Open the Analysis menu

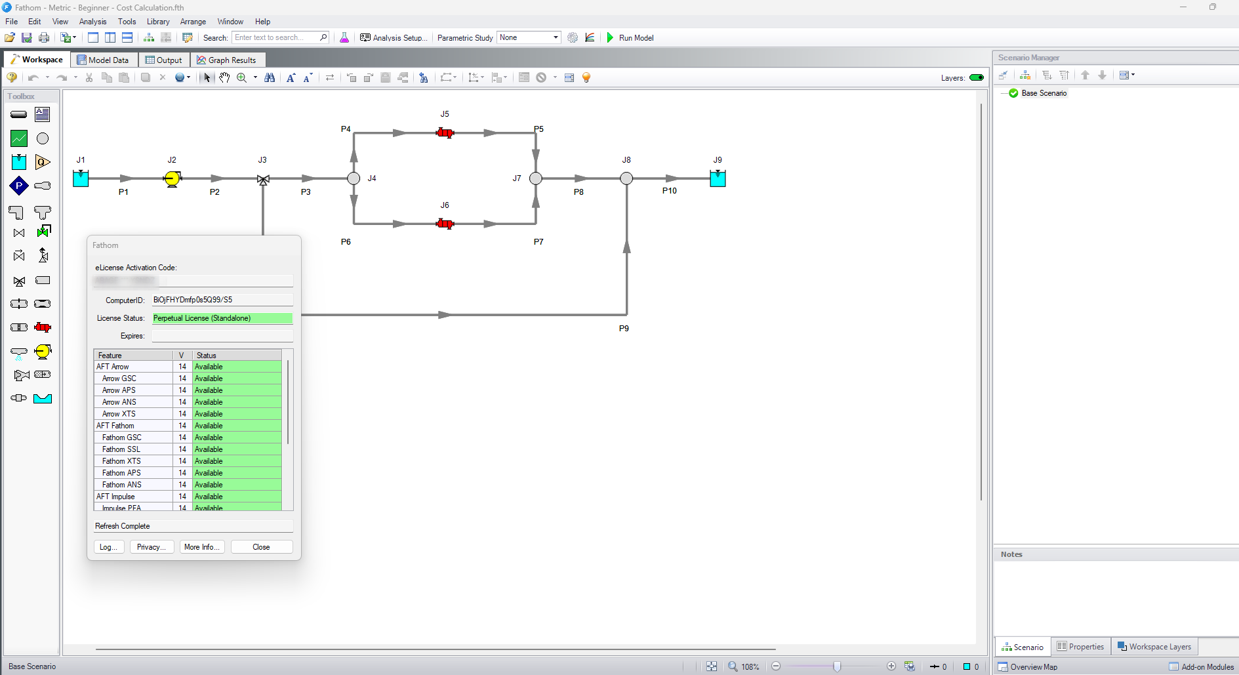92,22
